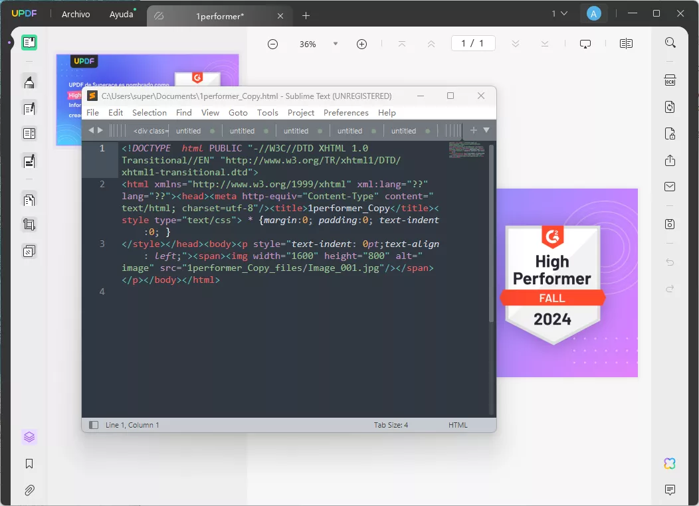The image size is (699, 506).
Task: Toggle two-page reading view
Action: click(625, 42)
